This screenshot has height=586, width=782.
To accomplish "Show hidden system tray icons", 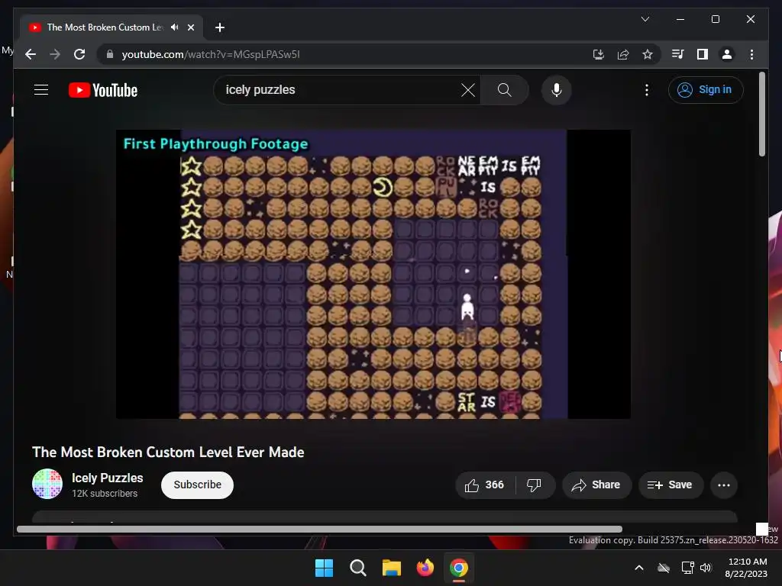I will click(x=639, y=568).
